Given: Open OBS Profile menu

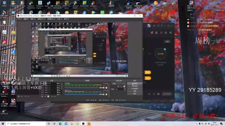Looking at the screenshot, I should (41, 19).
